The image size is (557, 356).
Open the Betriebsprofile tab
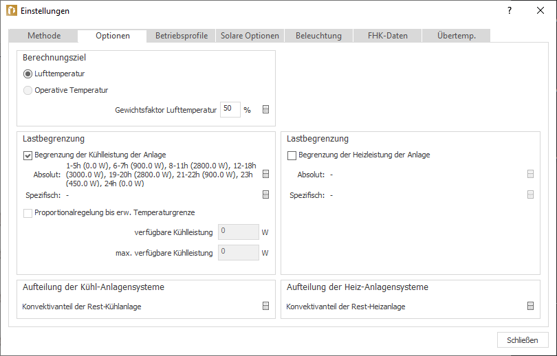pos(182,36)
